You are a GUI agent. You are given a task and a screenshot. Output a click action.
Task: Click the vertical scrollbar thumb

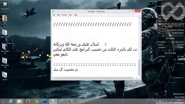coord(139,67)
